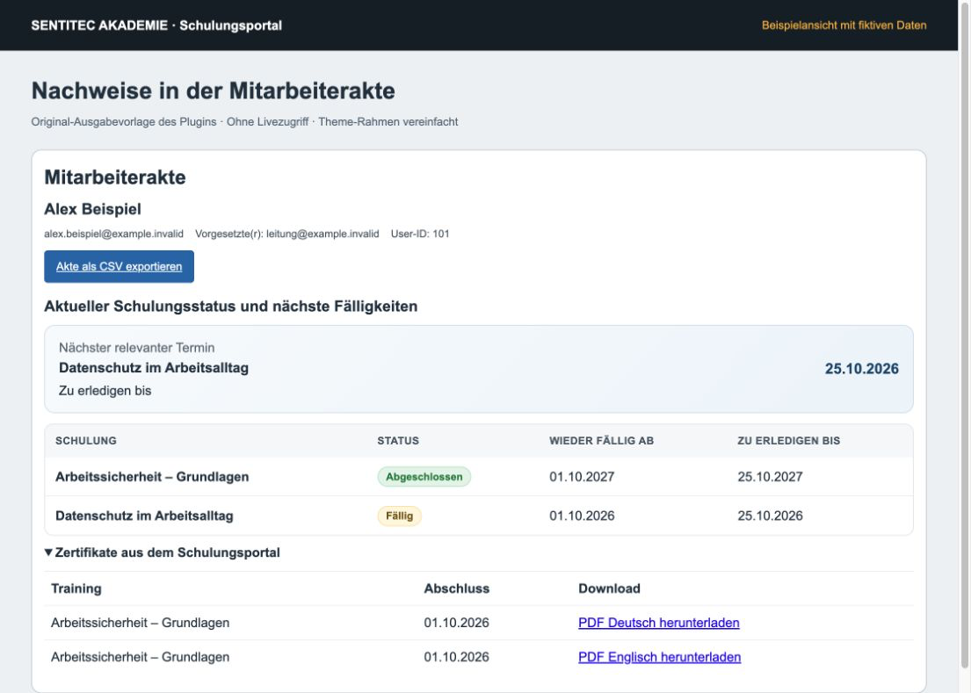Viewport: 971px width, 693px height.
Task: Click the 'Abschluss' column header
Action: pos(457,588)
